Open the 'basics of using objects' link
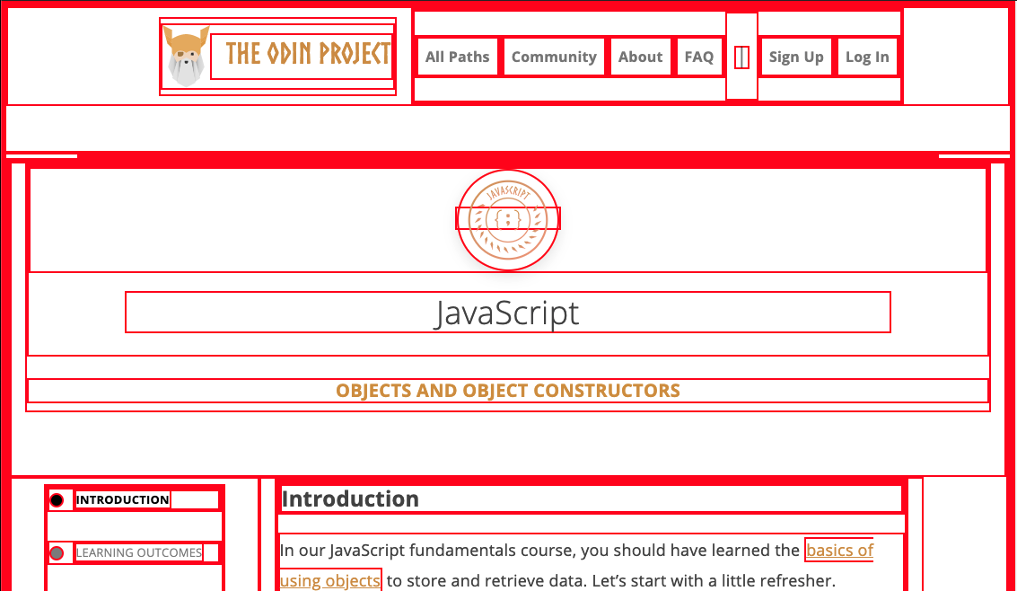1017x591 pixels. pos(839,550)
